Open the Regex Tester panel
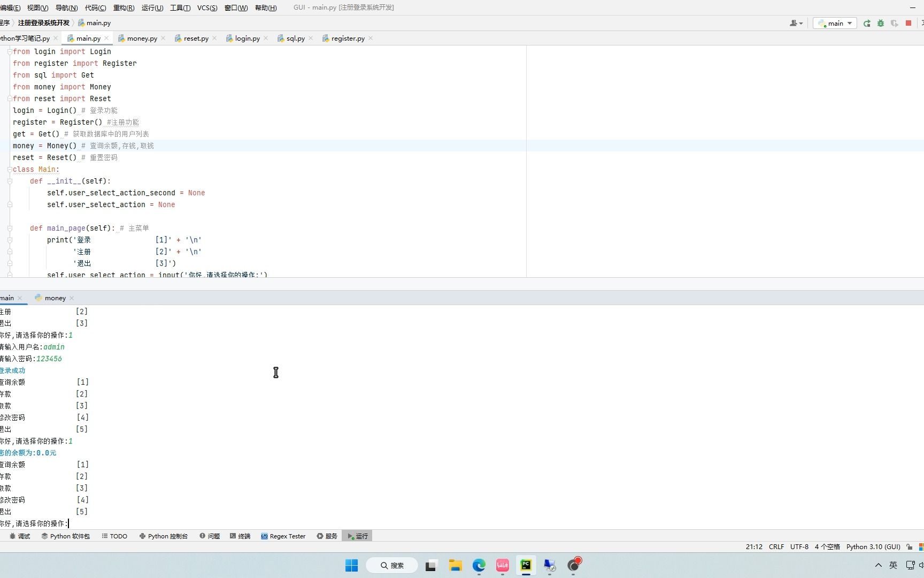 [x=283, y=536]
